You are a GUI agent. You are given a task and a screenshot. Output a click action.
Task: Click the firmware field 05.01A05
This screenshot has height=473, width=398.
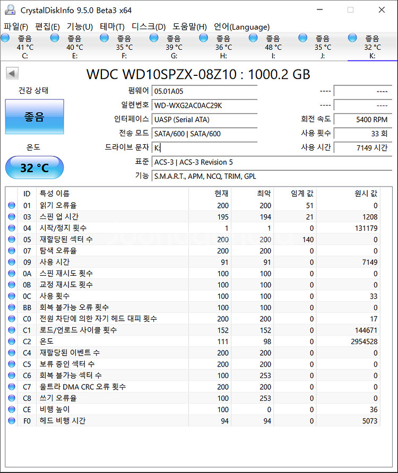204,91
